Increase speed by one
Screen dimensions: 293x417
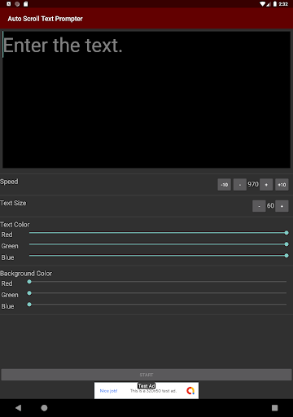pyautogui.click(x=266, y=185)
